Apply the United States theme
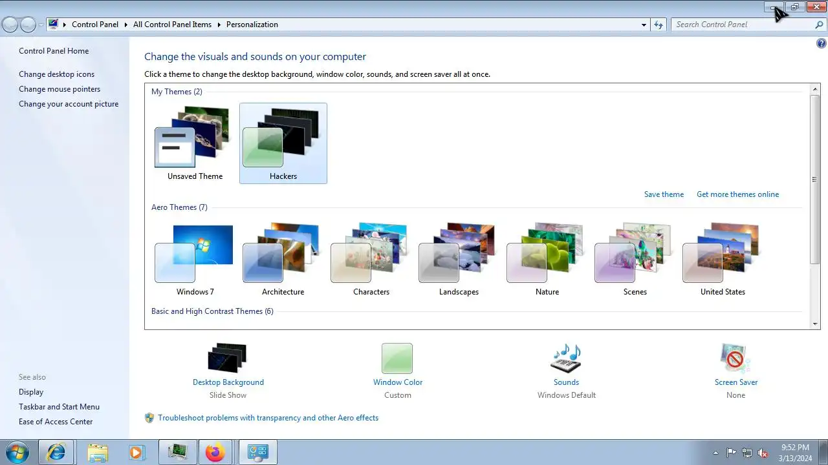Screen dimensions: 828x465 pos(723,258)
